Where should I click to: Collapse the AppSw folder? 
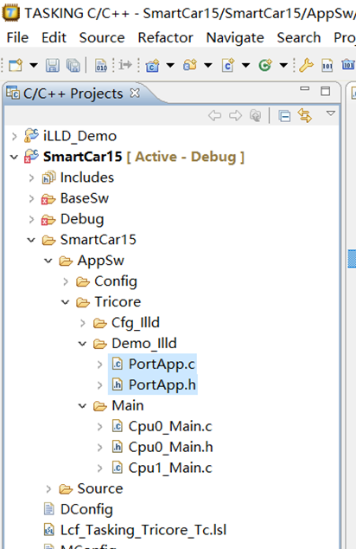point(48,261)
